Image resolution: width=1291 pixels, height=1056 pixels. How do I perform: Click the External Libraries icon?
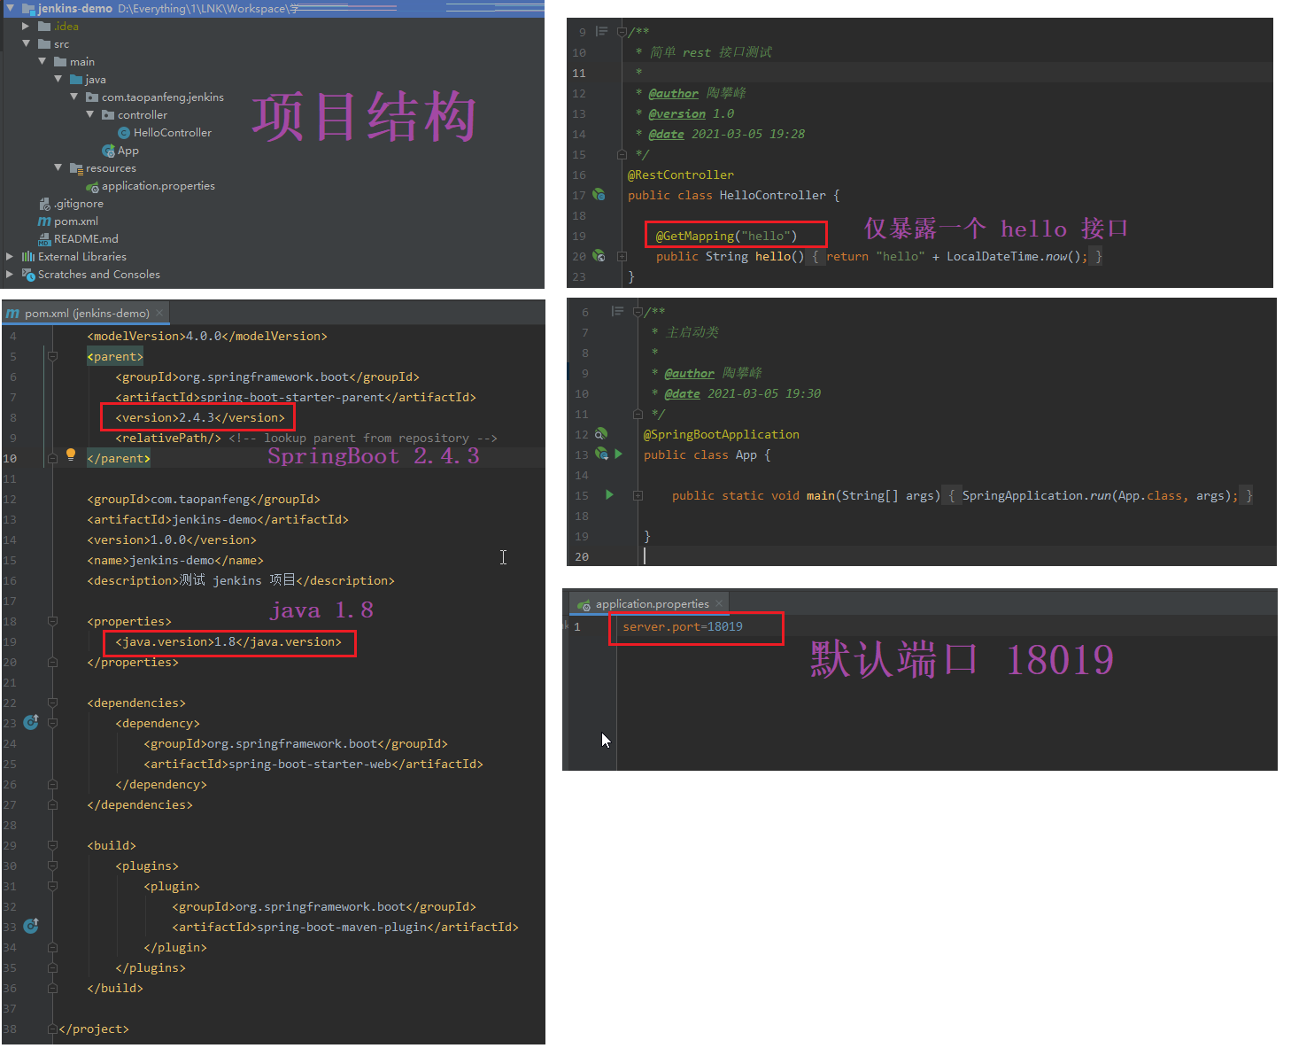pyautogui.click(x=28, y=257)
